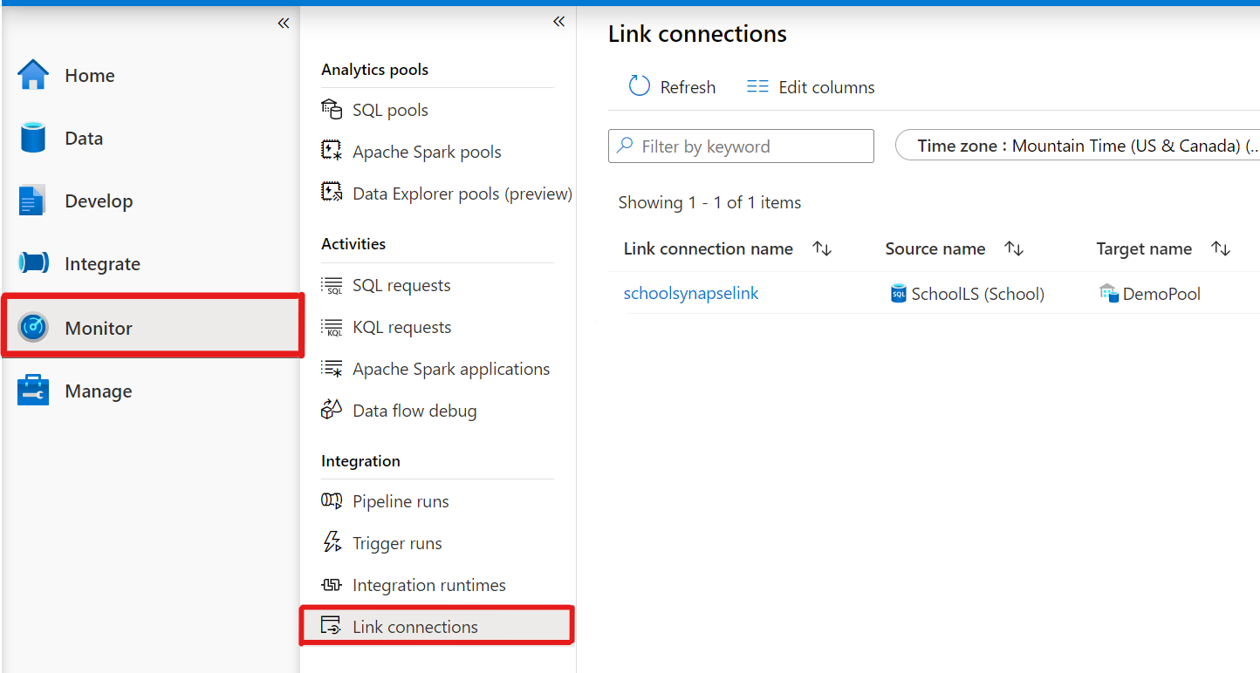The height and width of the screenshot is (673, 1260).
Task: Sort by Link connection name column
Action: pyautogui.click(x=822, y=248)
